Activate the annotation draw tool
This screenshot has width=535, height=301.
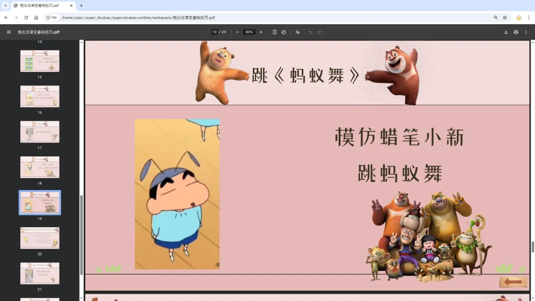coord(298,32)
